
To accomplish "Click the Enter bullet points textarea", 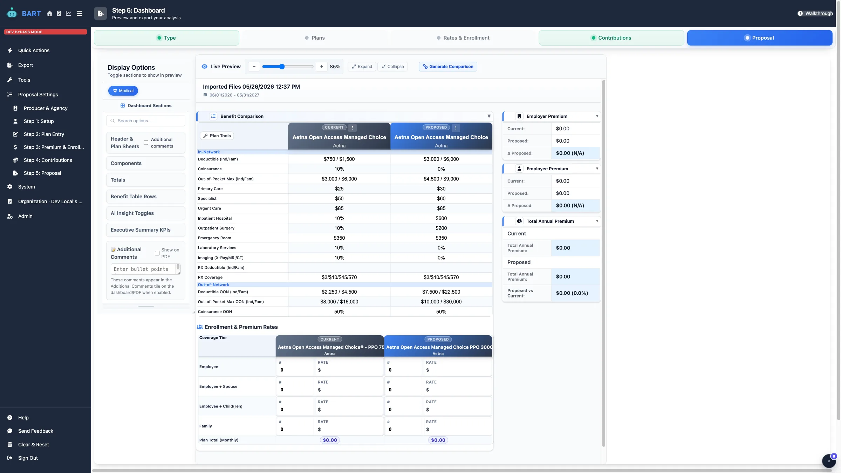I will coord(146,269).
